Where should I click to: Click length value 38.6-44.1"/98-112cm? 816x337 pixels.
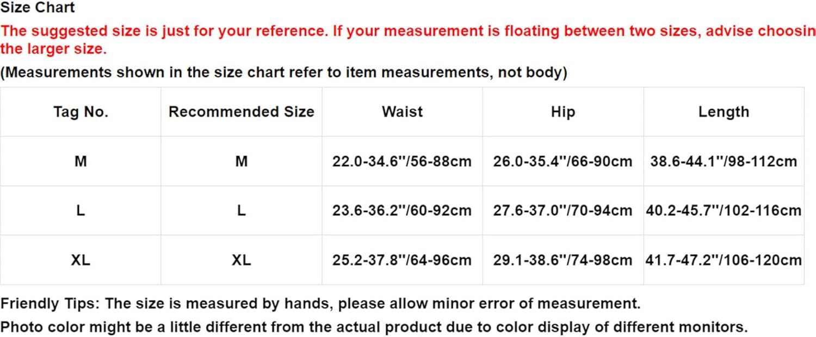[x=724, y=161]
